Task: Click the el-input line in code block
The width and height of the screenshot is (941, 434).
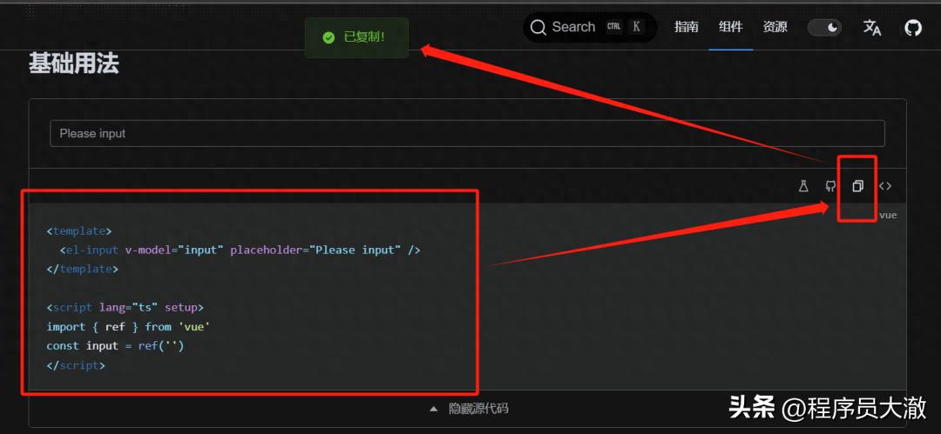Action: [240, 250]
